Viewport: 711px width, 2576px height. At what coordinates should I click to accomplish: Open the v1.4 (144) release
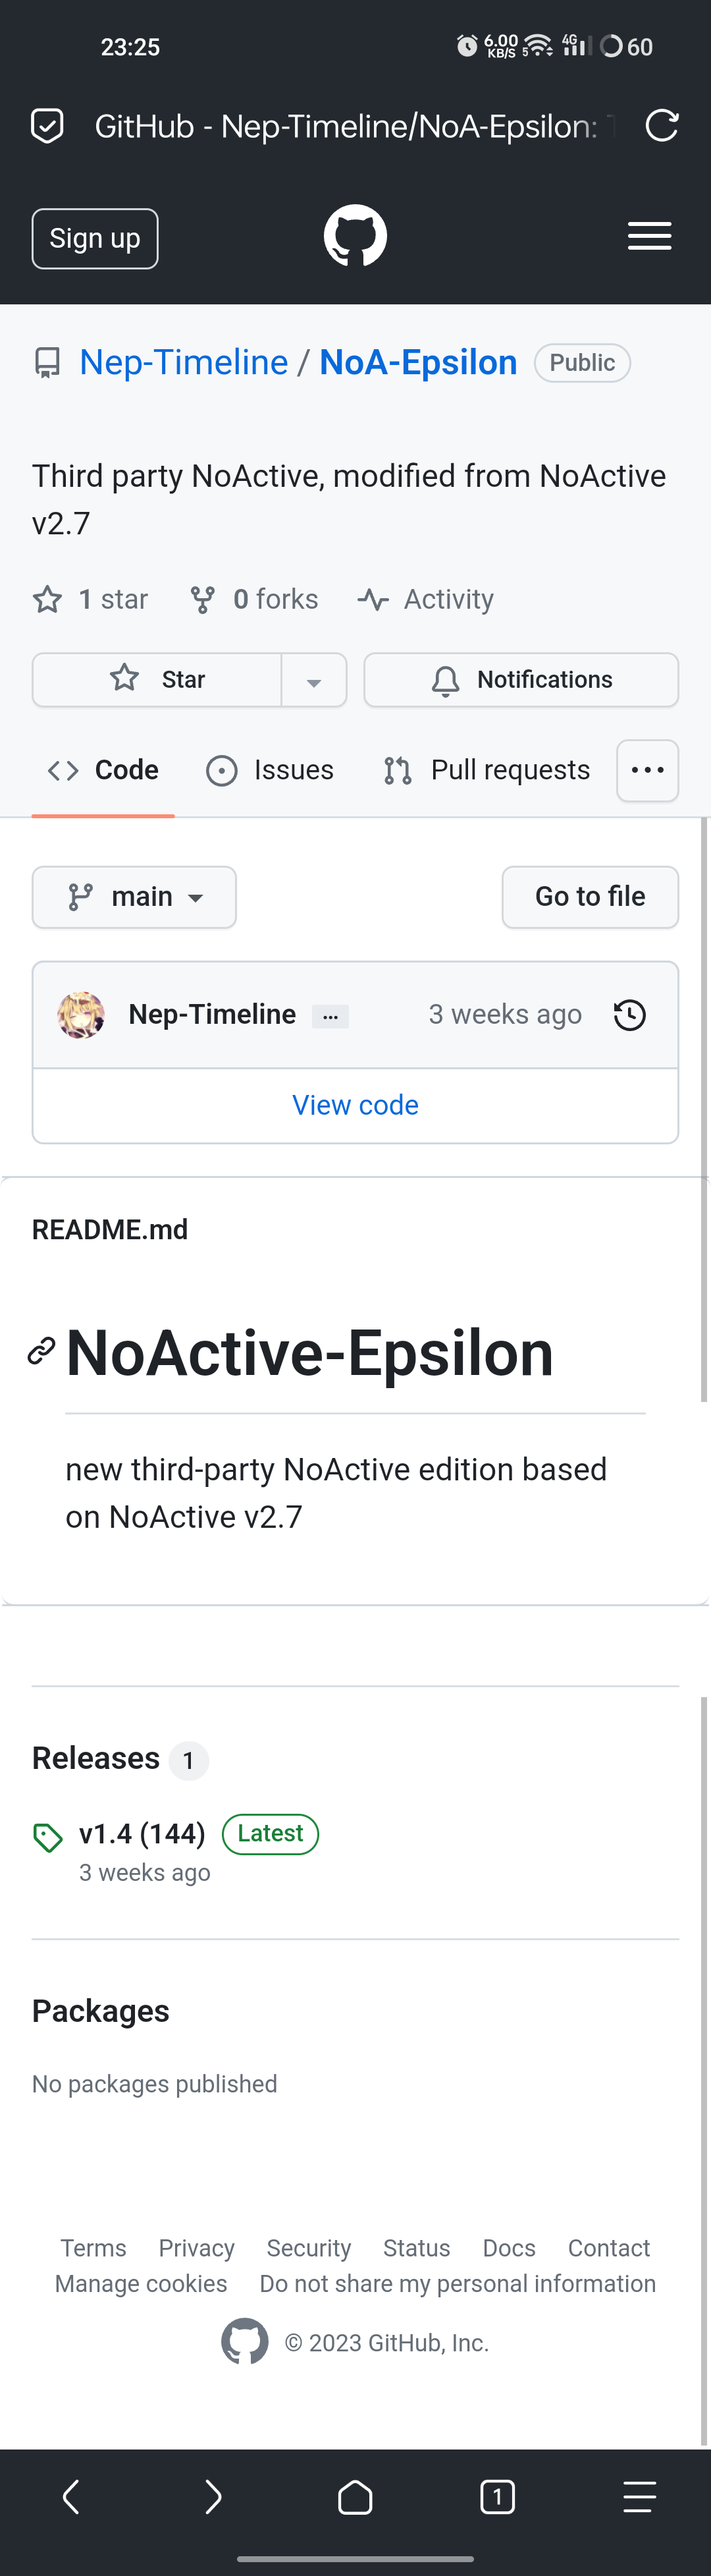142,1834
